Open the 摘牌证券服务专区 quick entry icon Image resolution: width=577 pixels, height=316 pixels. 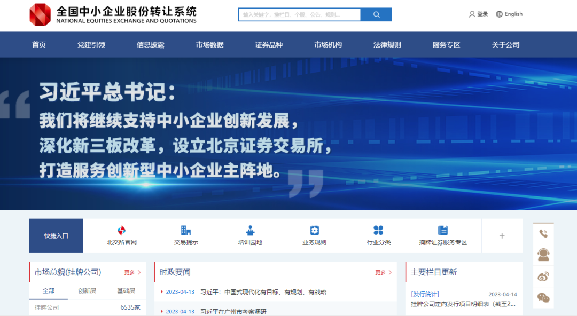[x=443, y=231]
